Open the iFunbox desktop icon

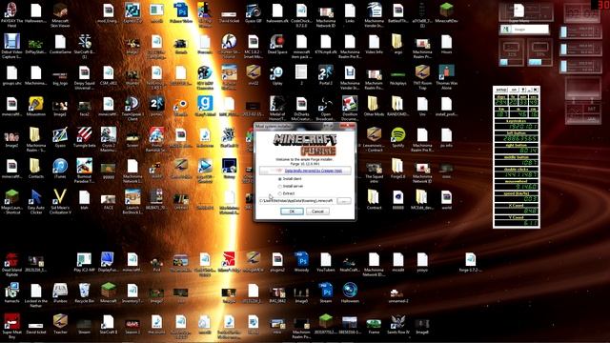60,293
